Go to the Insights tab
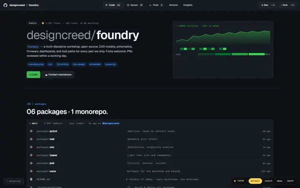Image resolution: width=300 pixels, height=188 pixels. point(187,5)
